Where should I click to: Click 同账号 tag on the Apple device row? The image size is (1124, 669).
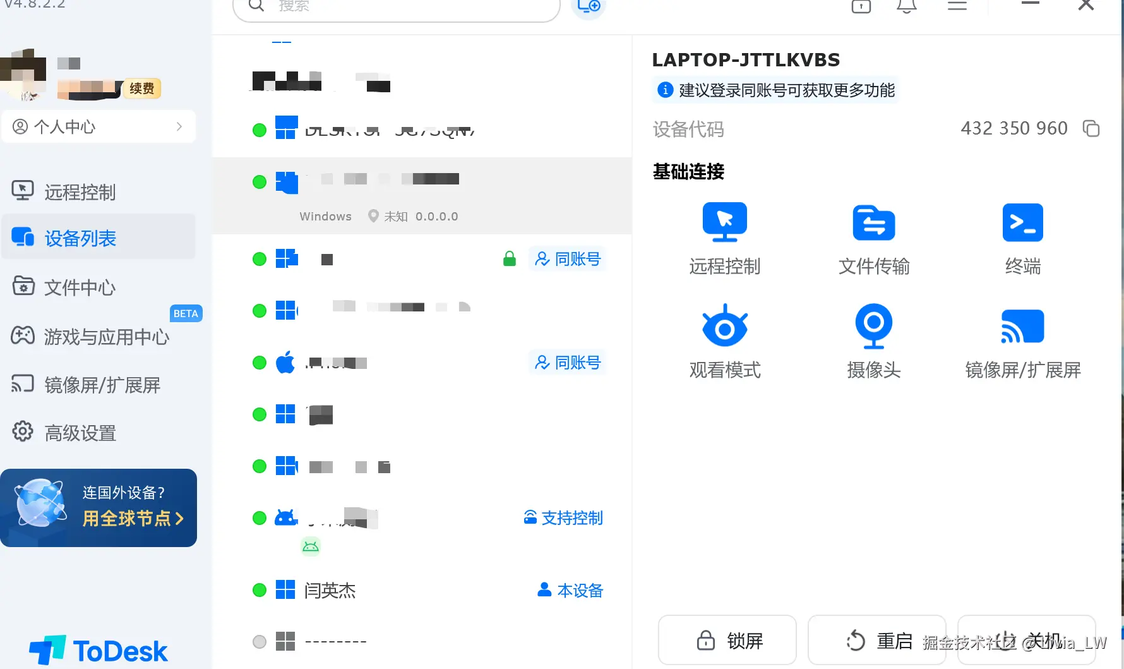568,362
